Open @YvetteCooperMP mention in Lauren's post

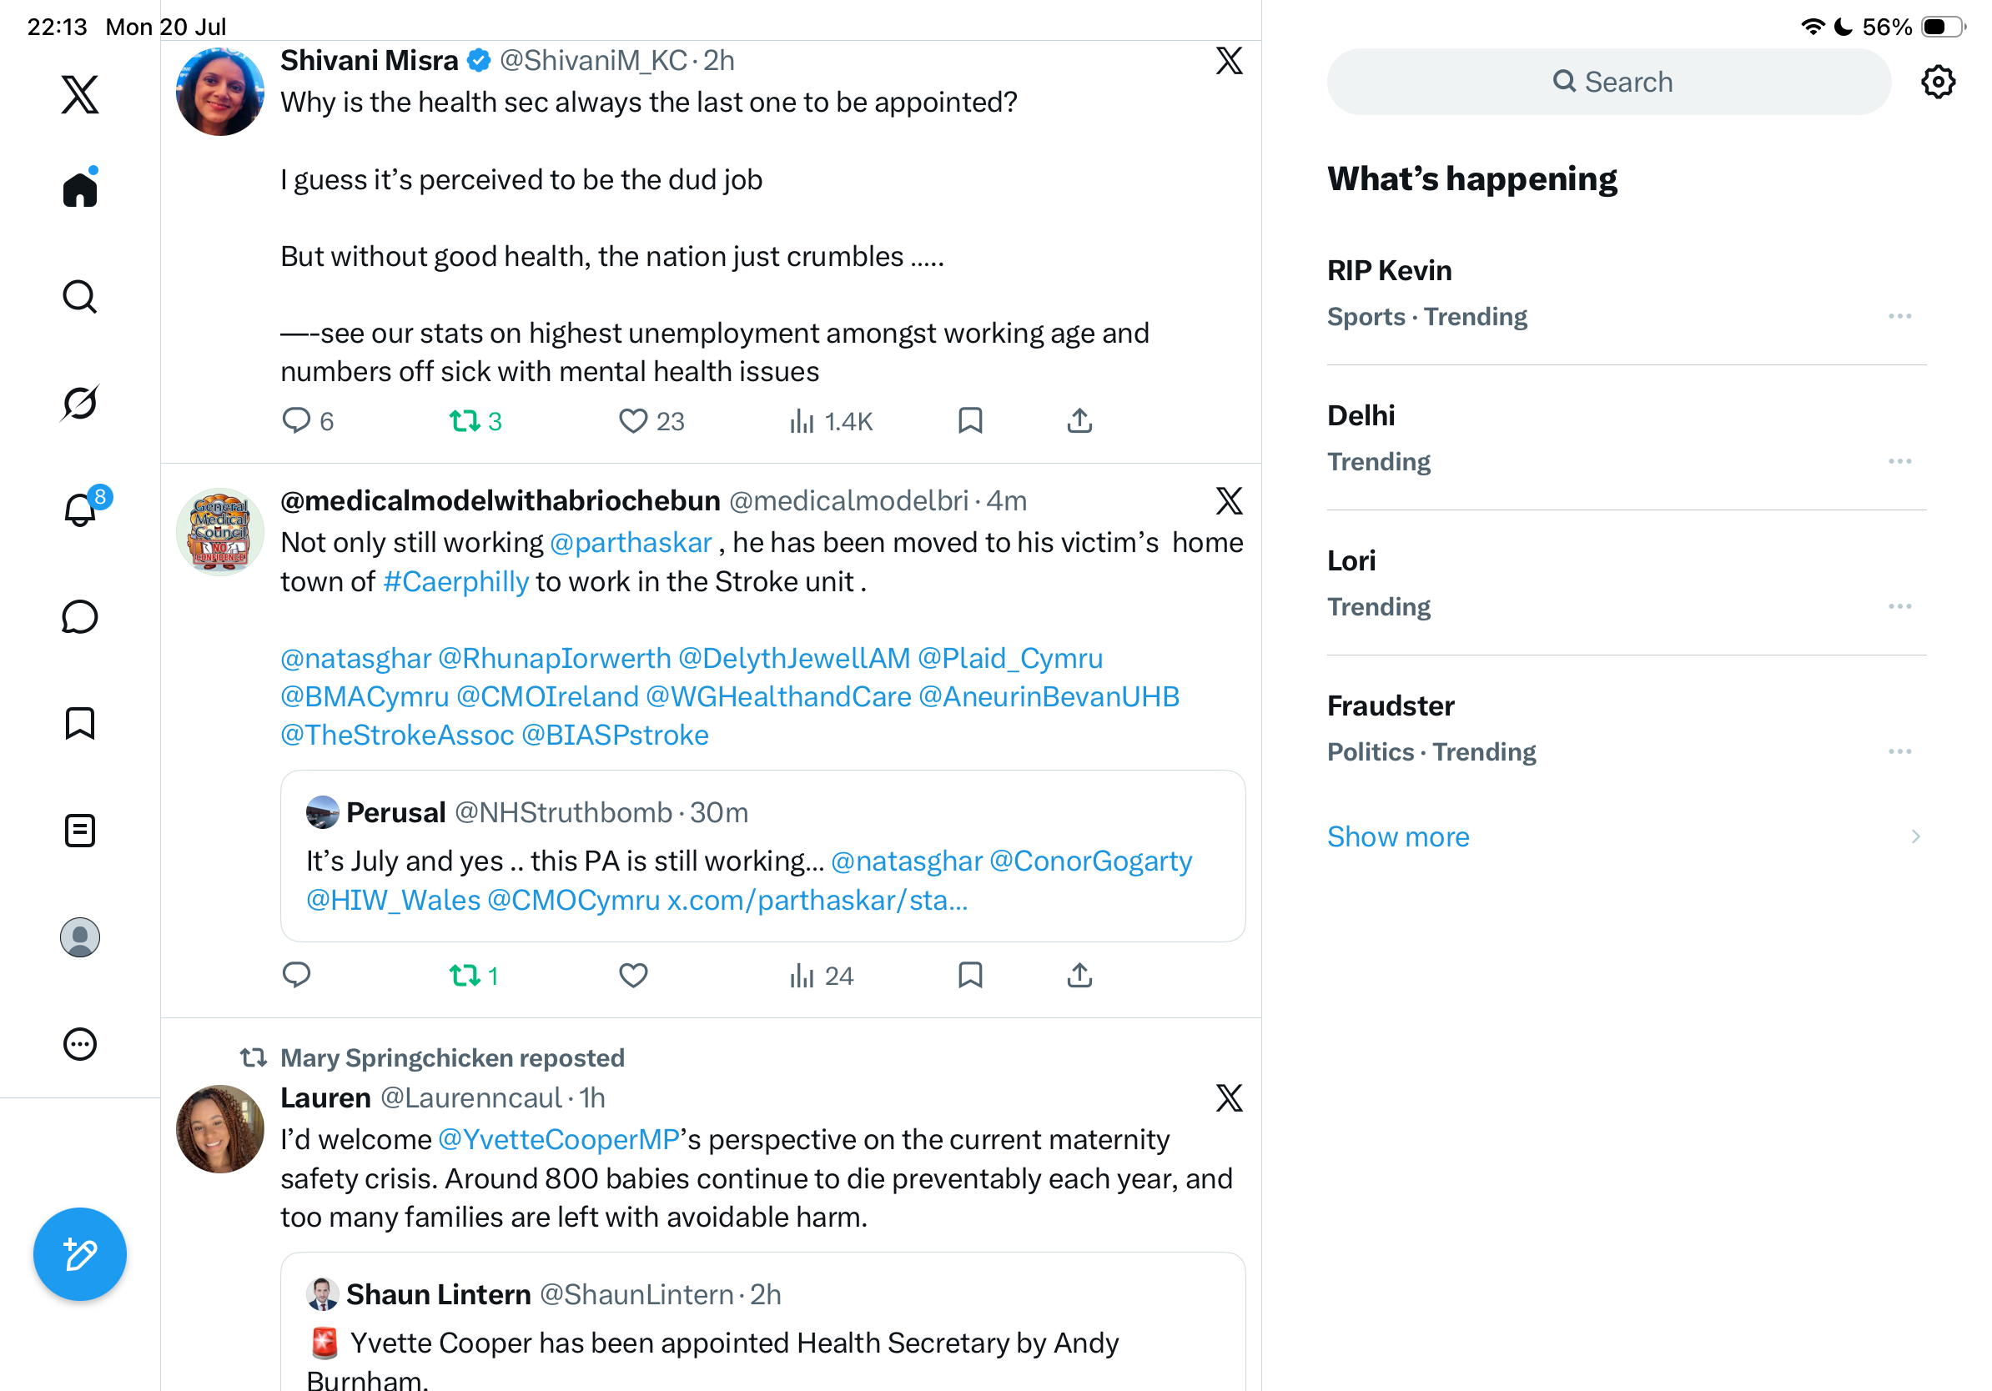pos(559,1139)
